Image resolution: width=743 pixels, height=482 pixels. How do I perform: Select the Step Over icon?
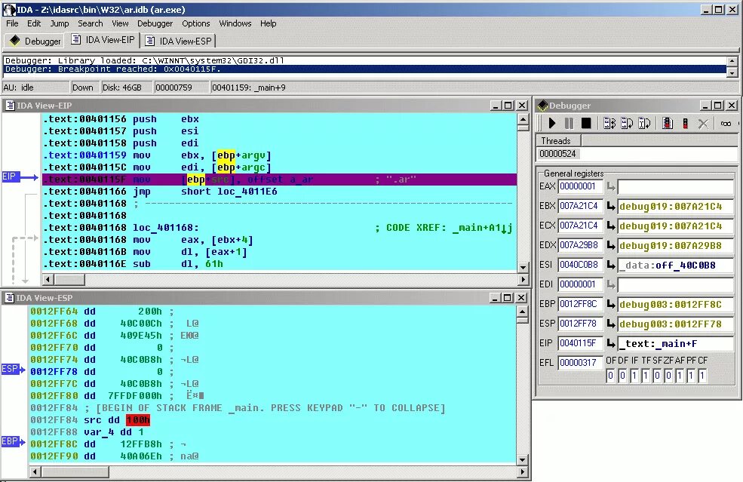point(626,123)
